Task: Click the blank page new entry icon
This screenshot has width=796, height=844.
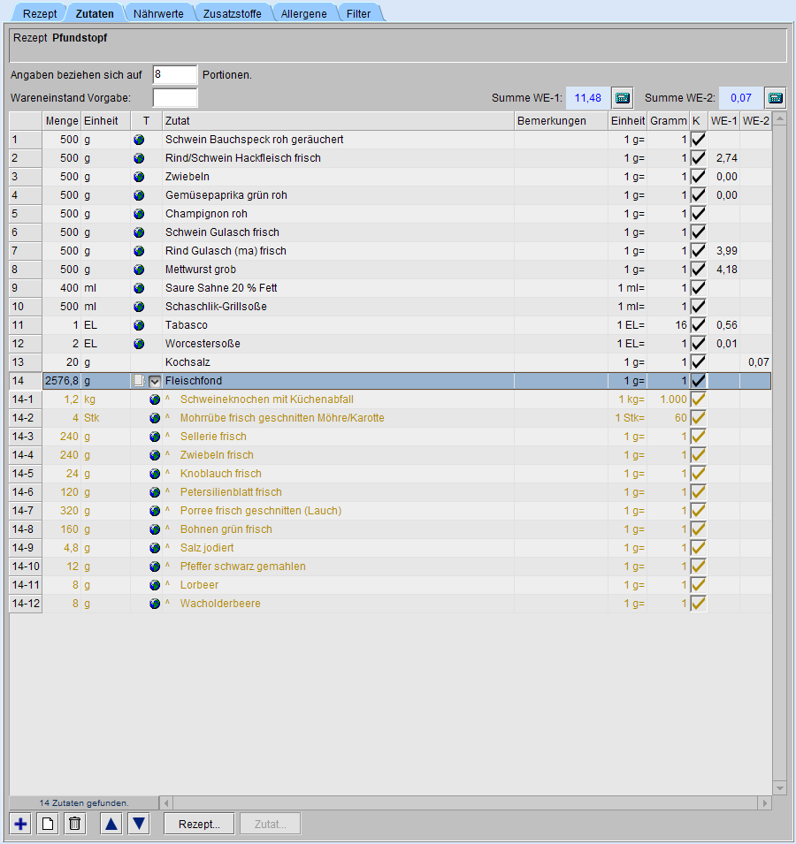Action: [49, 824]
